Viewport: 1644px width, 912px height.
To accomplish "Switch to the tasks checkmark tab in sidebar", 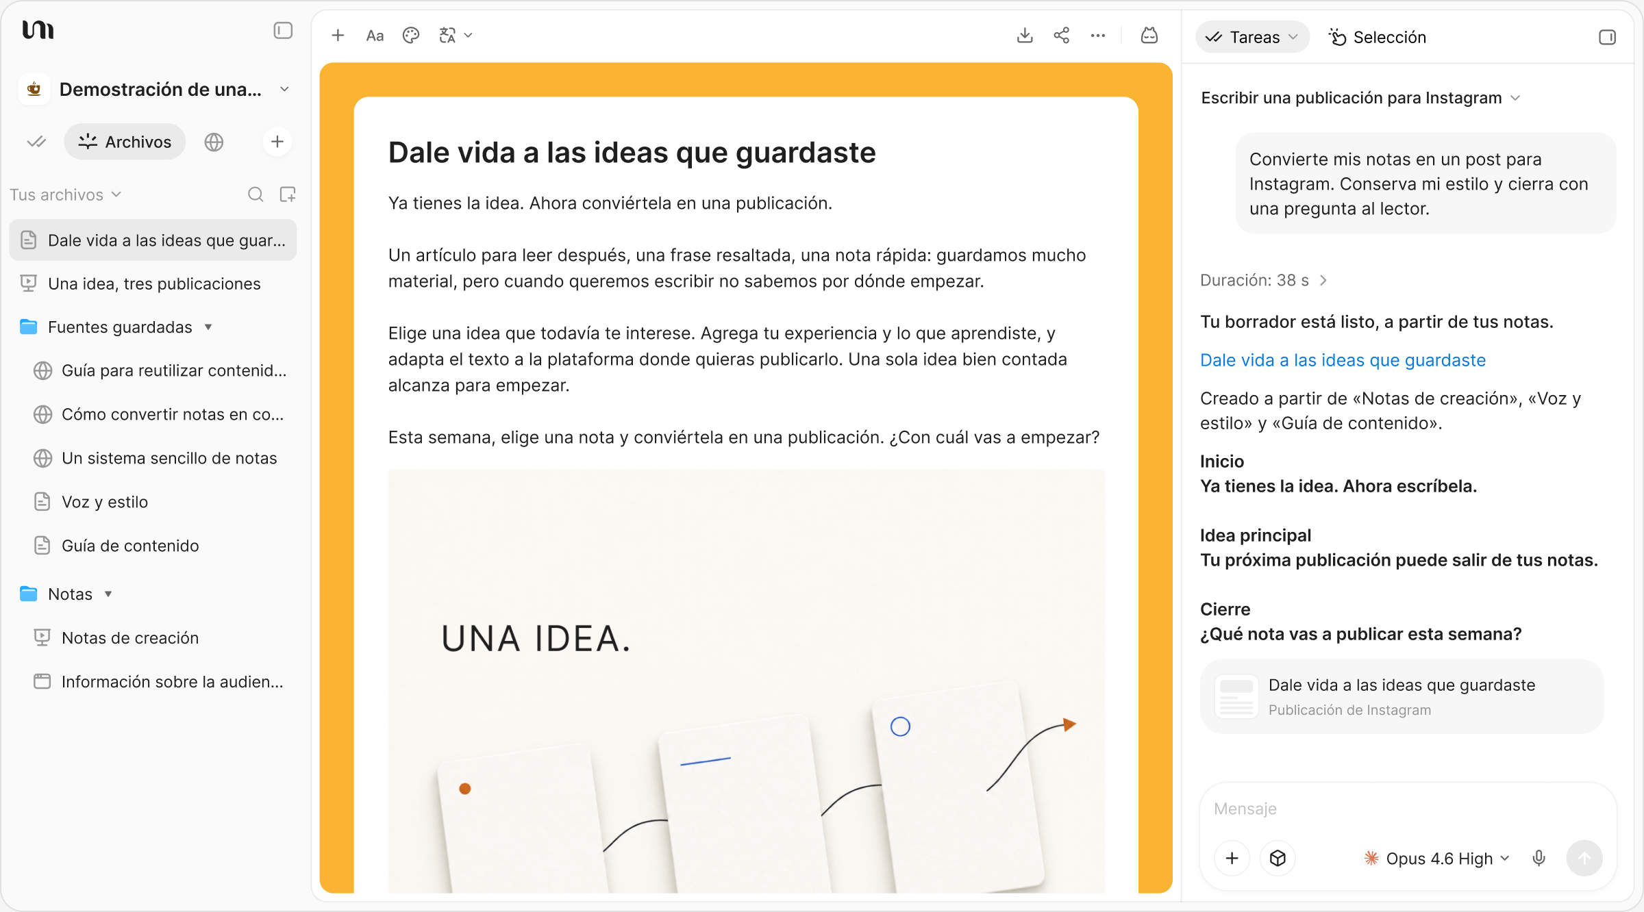I will pyautogui.click(x=36, y=142).
